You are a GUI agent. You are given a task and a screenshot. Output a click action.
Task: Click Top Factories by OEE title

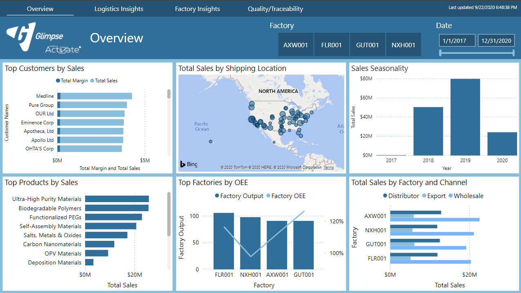(x=213, y=183)
